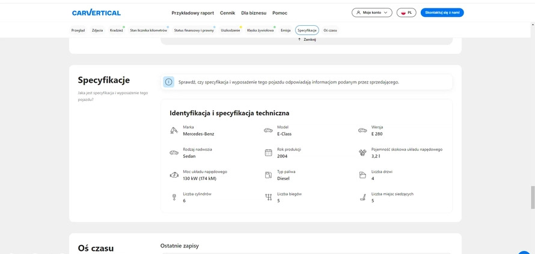Select the E-Class model value

284,134
